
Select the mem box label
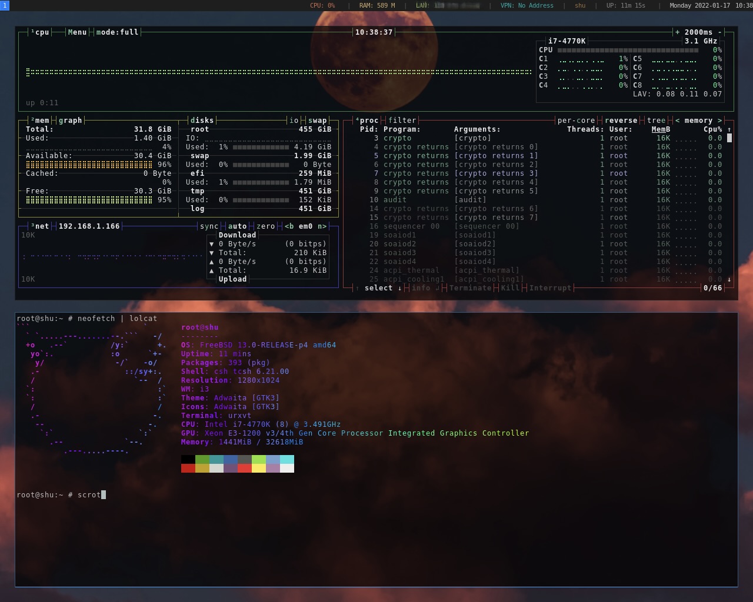(40, 121)
